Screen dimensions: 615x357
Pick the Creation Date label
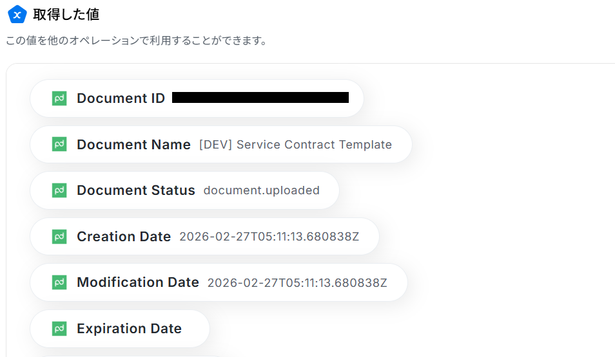click(124, 237)
